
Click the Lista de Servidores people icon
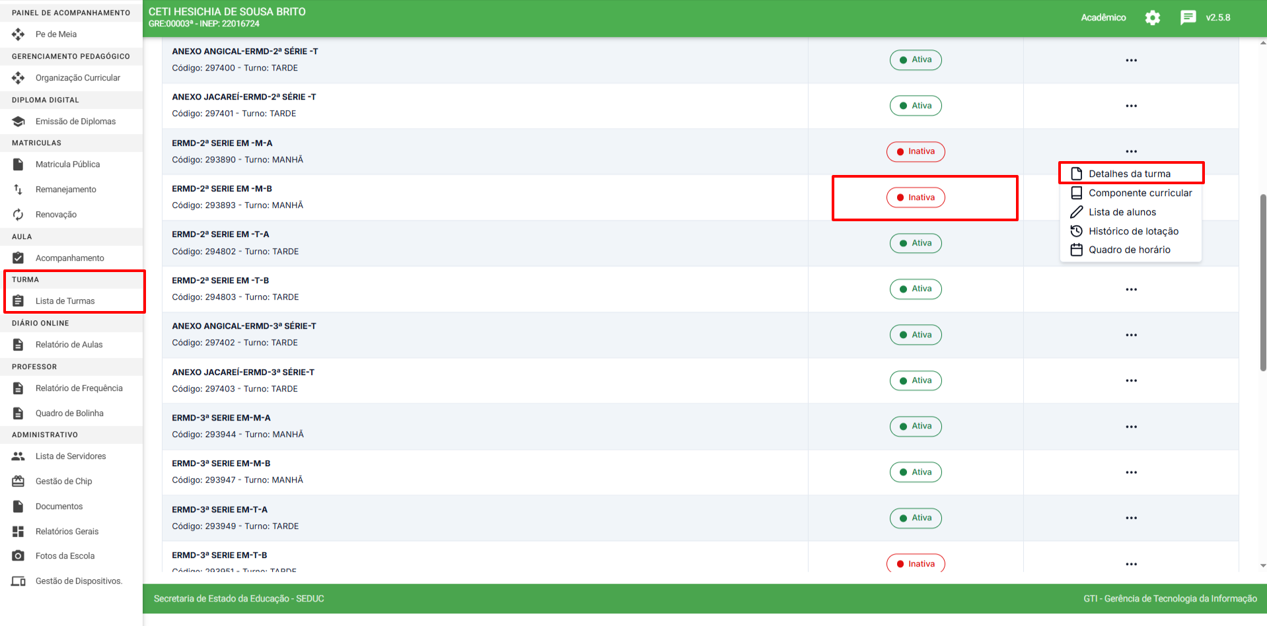(18, 456)
